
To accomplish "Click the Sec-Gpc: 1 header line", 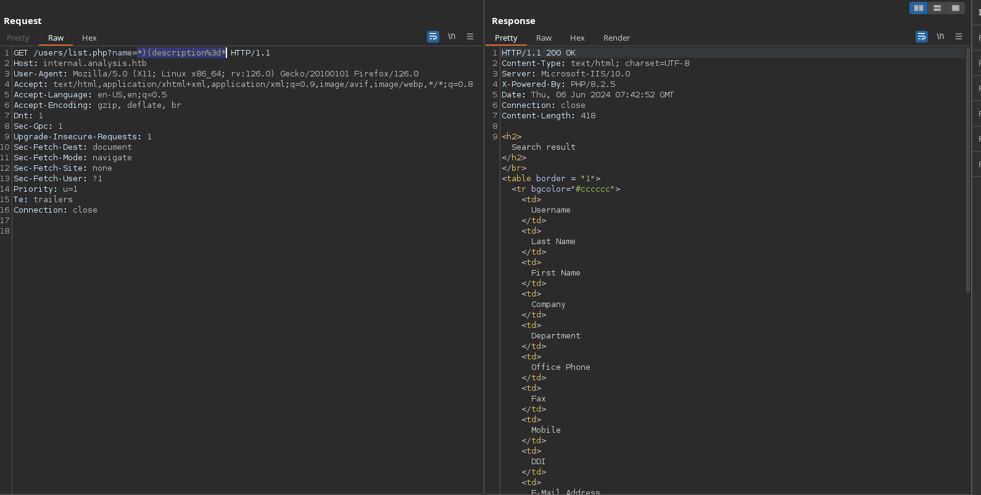I will [x=38, y=126].
